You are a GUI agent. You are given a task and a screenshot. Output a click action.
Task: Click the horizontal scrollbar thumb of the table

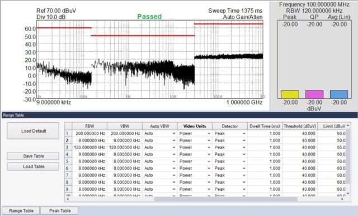pyautogui.click(x=225, y=199)
